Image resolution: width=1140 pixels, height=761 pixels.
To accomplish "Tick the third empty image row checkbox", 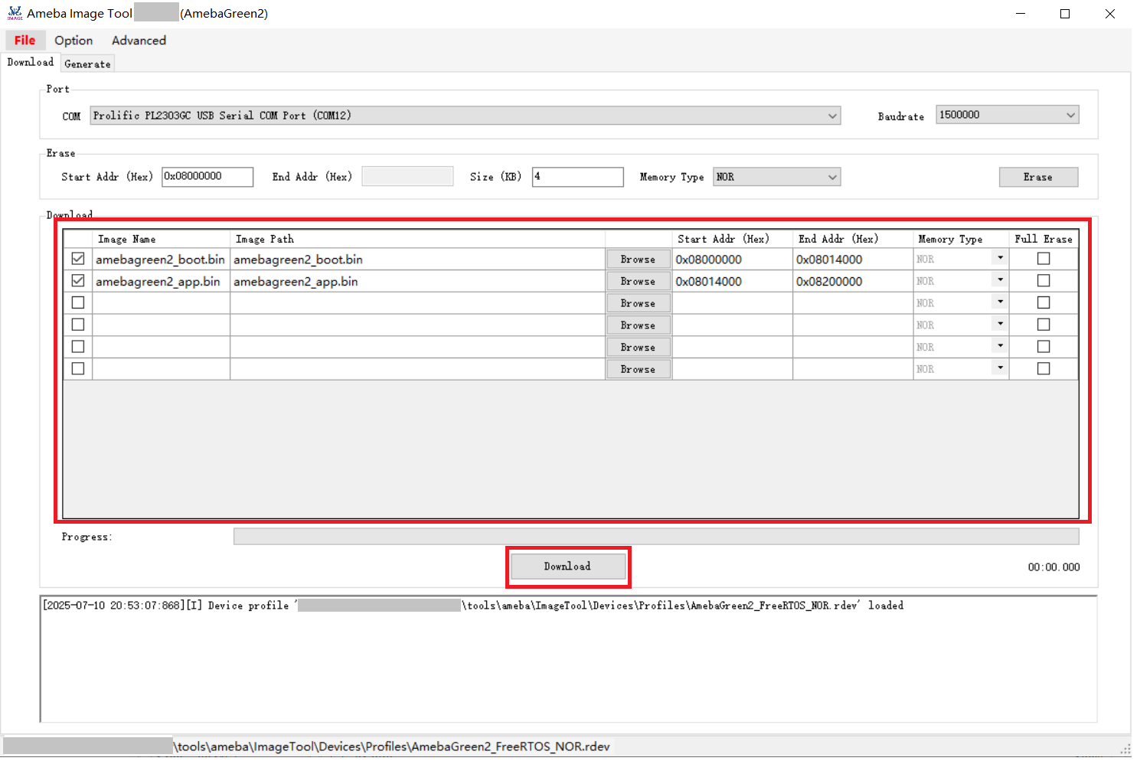I will (78, 302).
